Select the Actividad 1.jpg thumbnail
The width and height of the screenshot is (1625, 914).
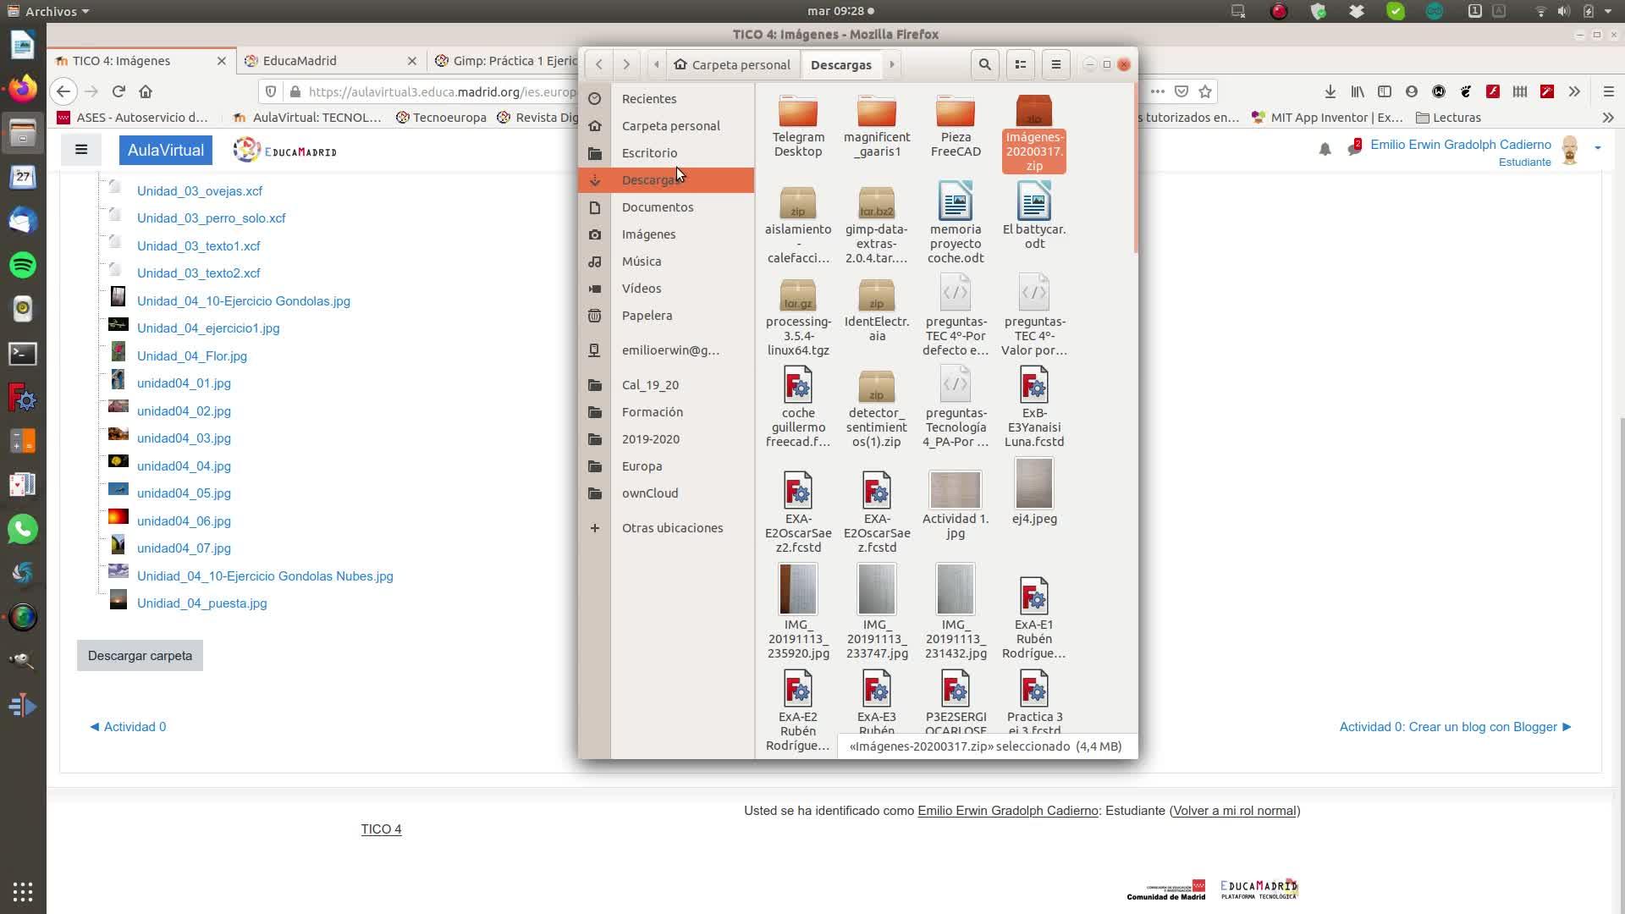point(955,491)
